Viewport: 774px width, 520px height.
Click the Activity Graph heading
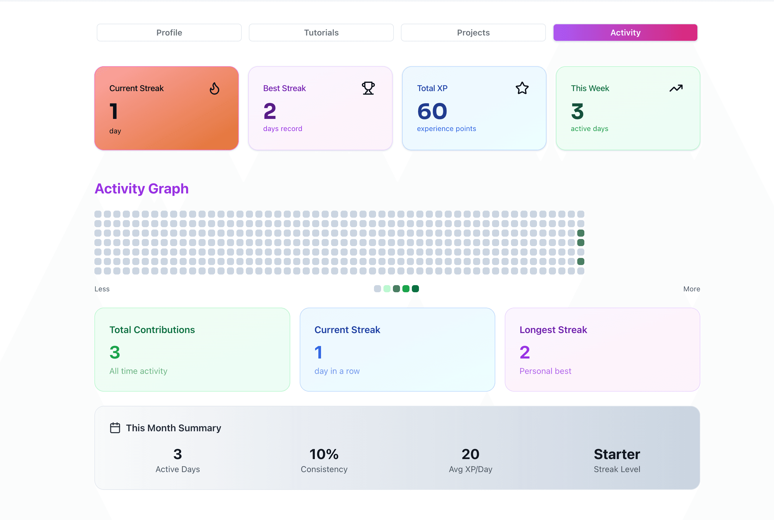click(142, 189)
